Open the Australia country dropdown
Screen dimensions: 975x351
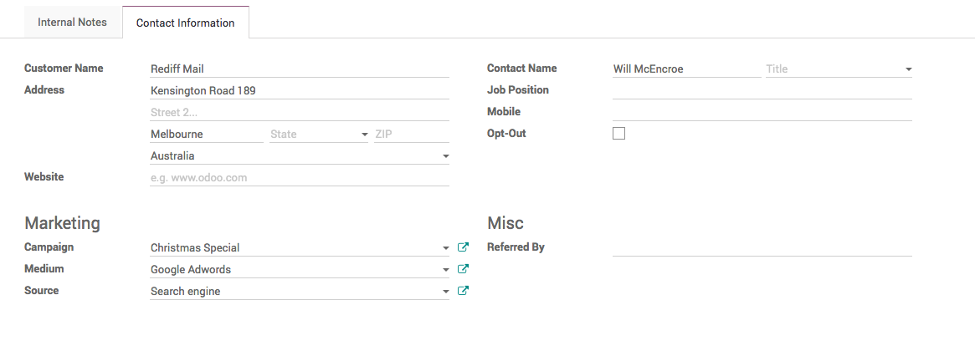445,156
